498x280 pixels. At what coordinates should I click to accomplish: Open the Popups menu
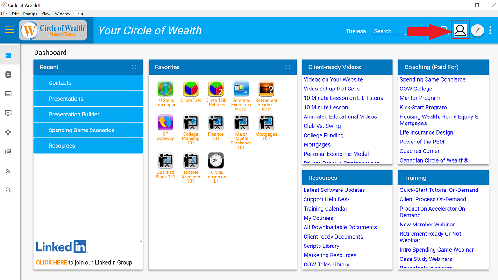pyautogui.click(x=30, y=14)
